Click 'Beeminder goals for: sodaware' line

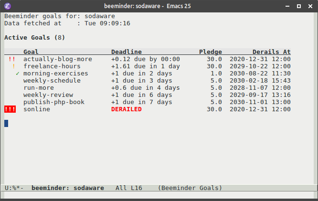(60, 16)
